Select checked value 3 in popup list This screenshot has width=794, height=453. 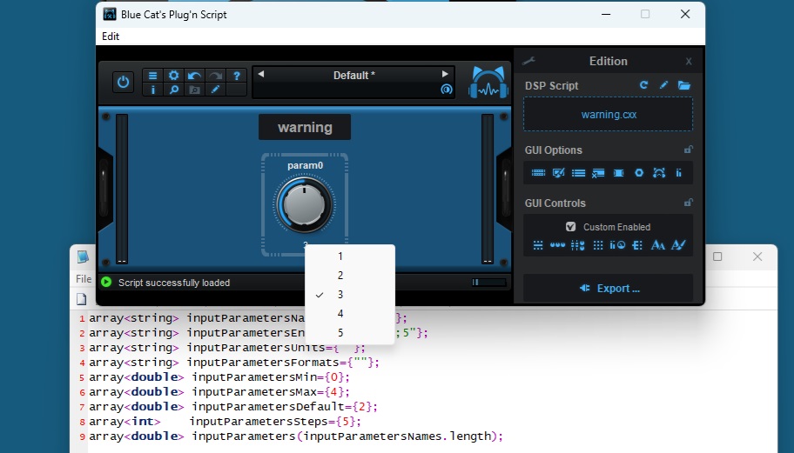coord(340,295)
